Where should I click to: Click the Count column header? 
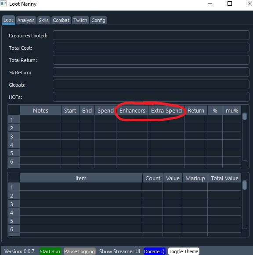153,178
